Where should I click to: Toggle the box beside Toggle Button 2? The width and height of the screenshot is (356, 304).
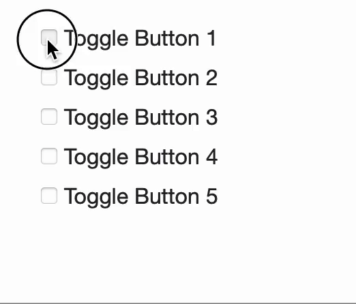(x=49, y=77)
